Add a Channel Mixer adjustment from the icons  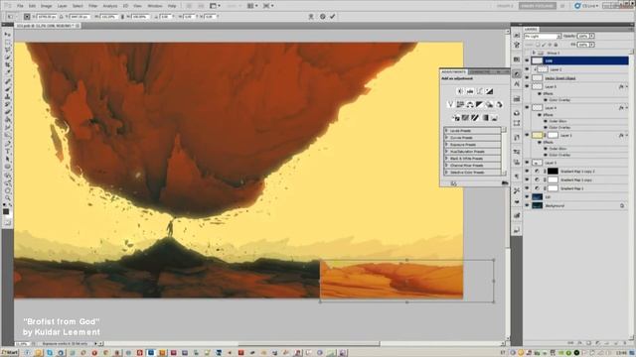[x=499, y=104]
